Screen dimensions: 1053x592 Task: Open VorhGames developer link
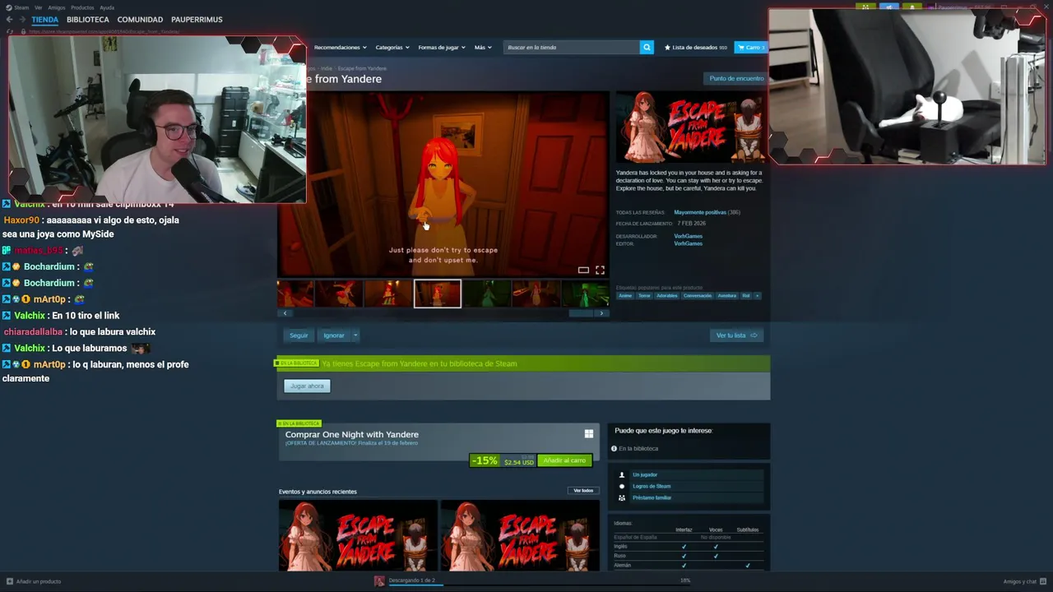click(x=689, y=236)
